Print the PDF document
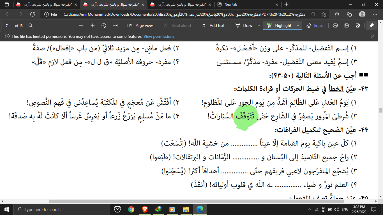 pyautogui.click(x=335, y=25)
